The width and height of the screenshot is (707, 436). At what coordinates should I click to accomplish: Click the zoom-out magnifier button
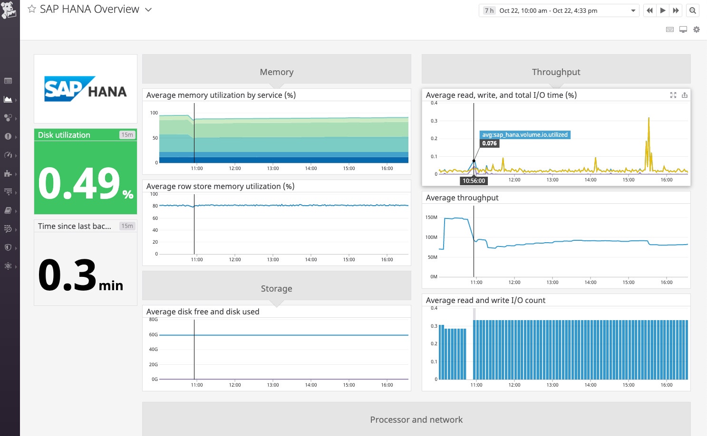coord(693,10)
